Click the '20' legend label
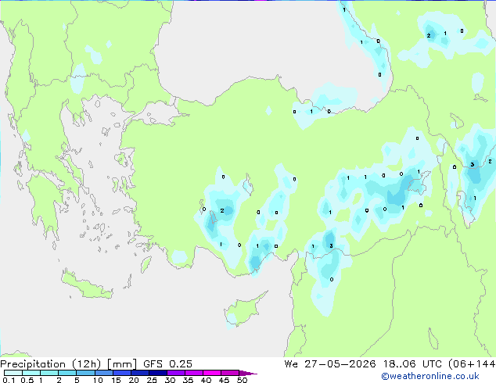The height and width of the screenshot is (383, 496). (x=134, y=380)
